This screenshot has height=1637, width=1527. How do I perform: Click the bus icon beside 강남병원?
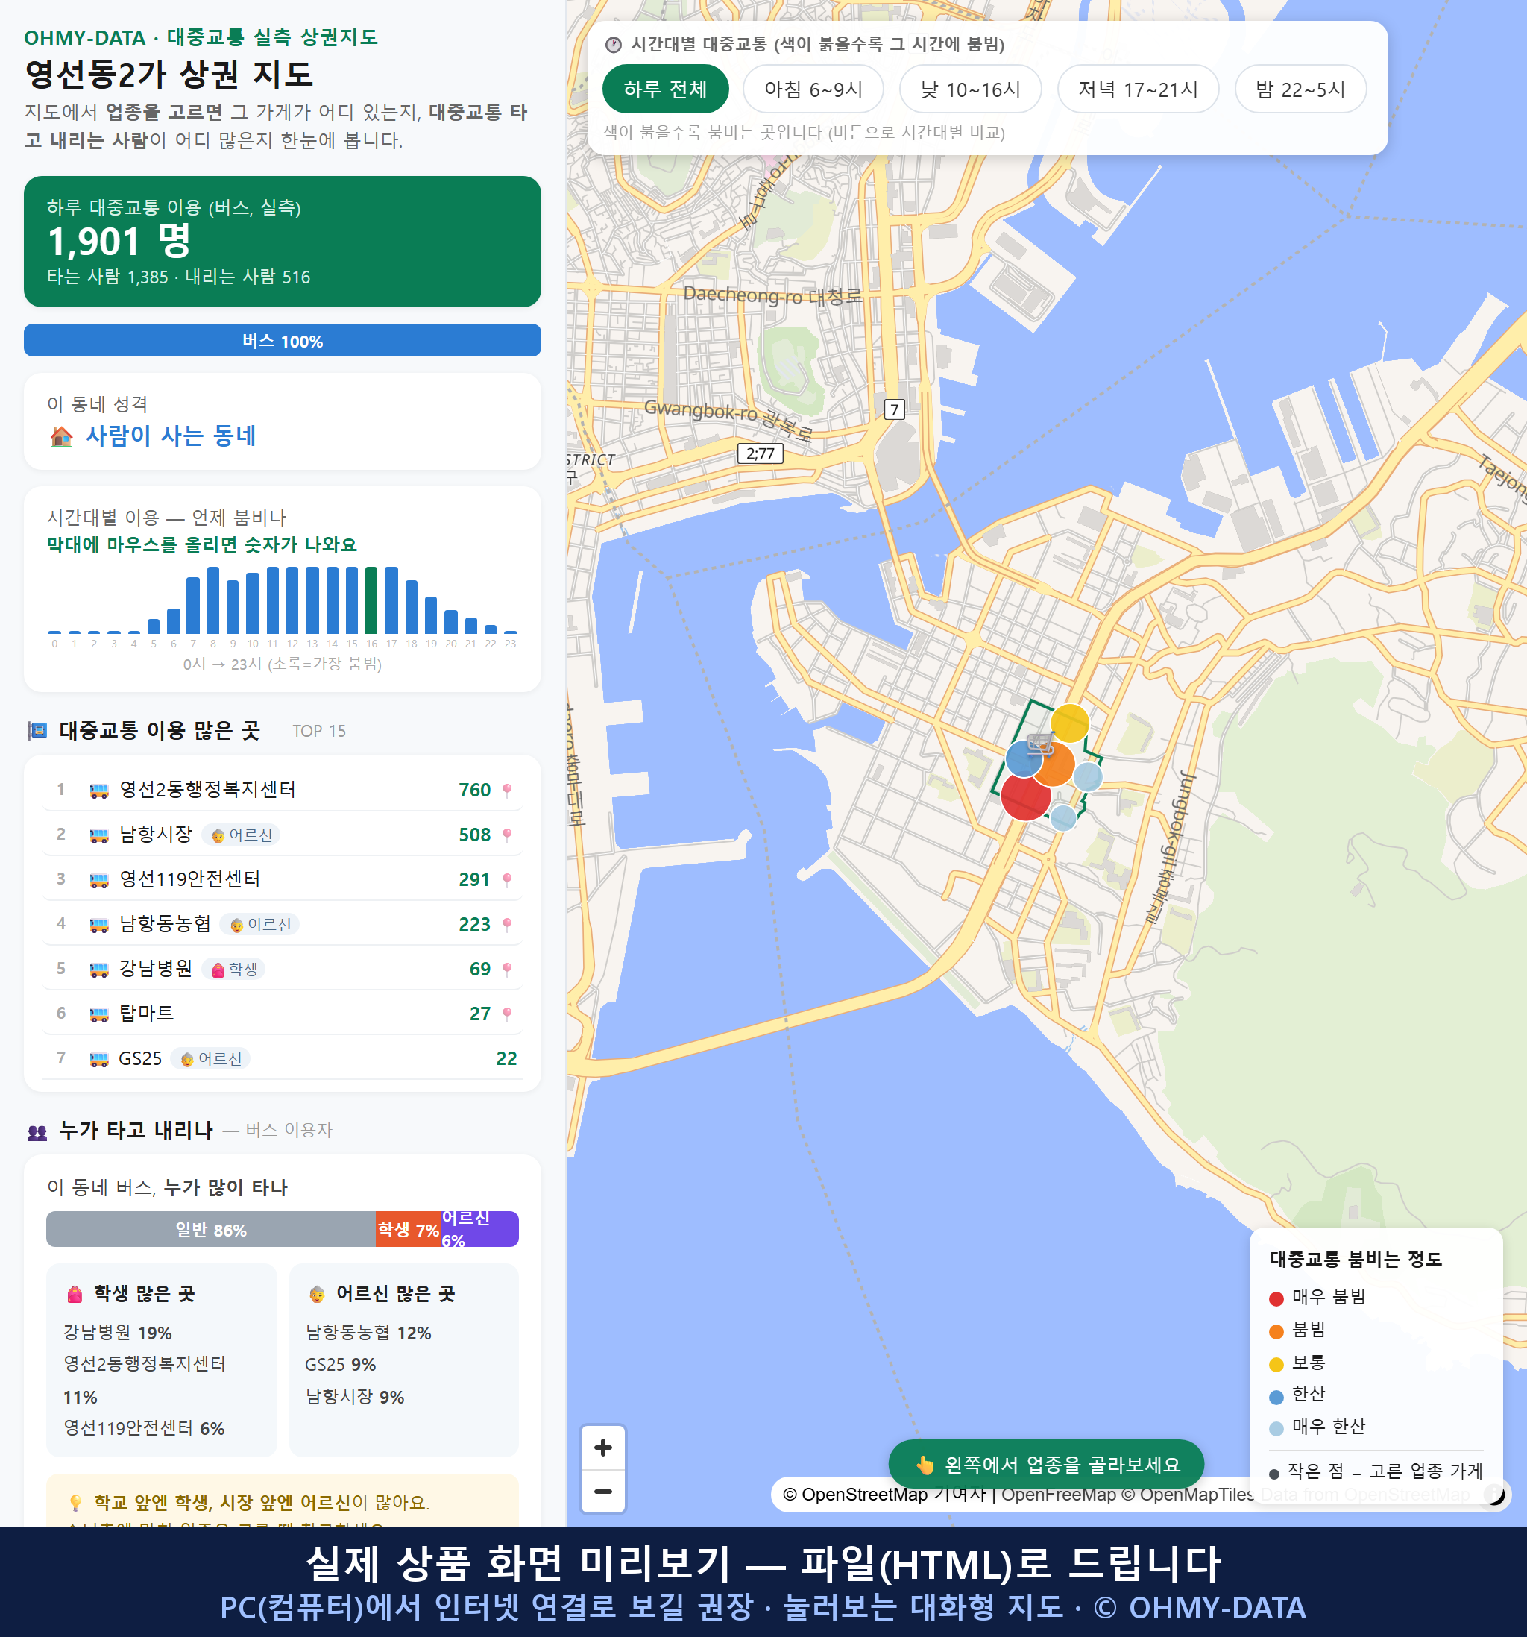tap(98, 970)
